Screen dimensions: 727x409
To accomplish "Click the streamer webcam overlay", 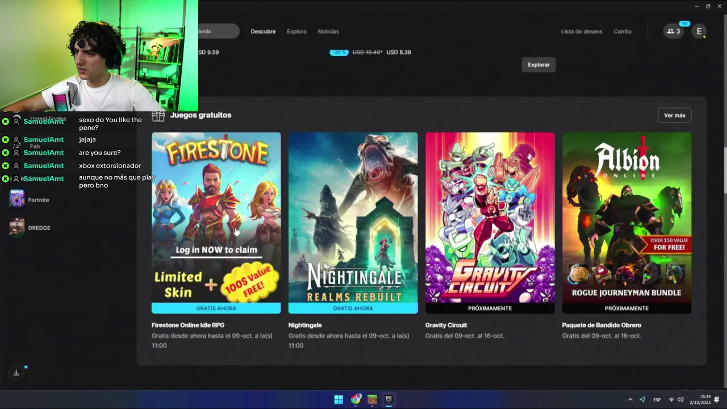I will click(99, 56).
